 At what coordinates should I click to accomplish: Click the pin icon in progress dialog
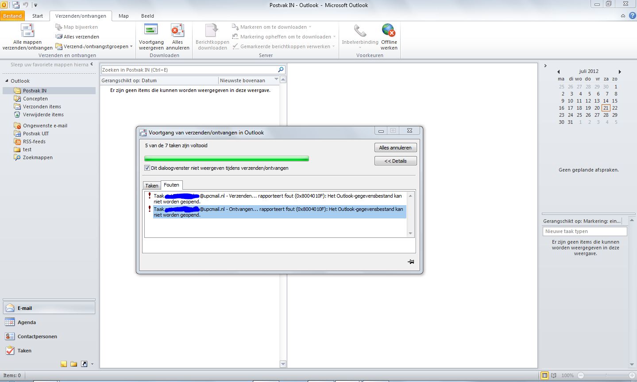click(411, 262)
